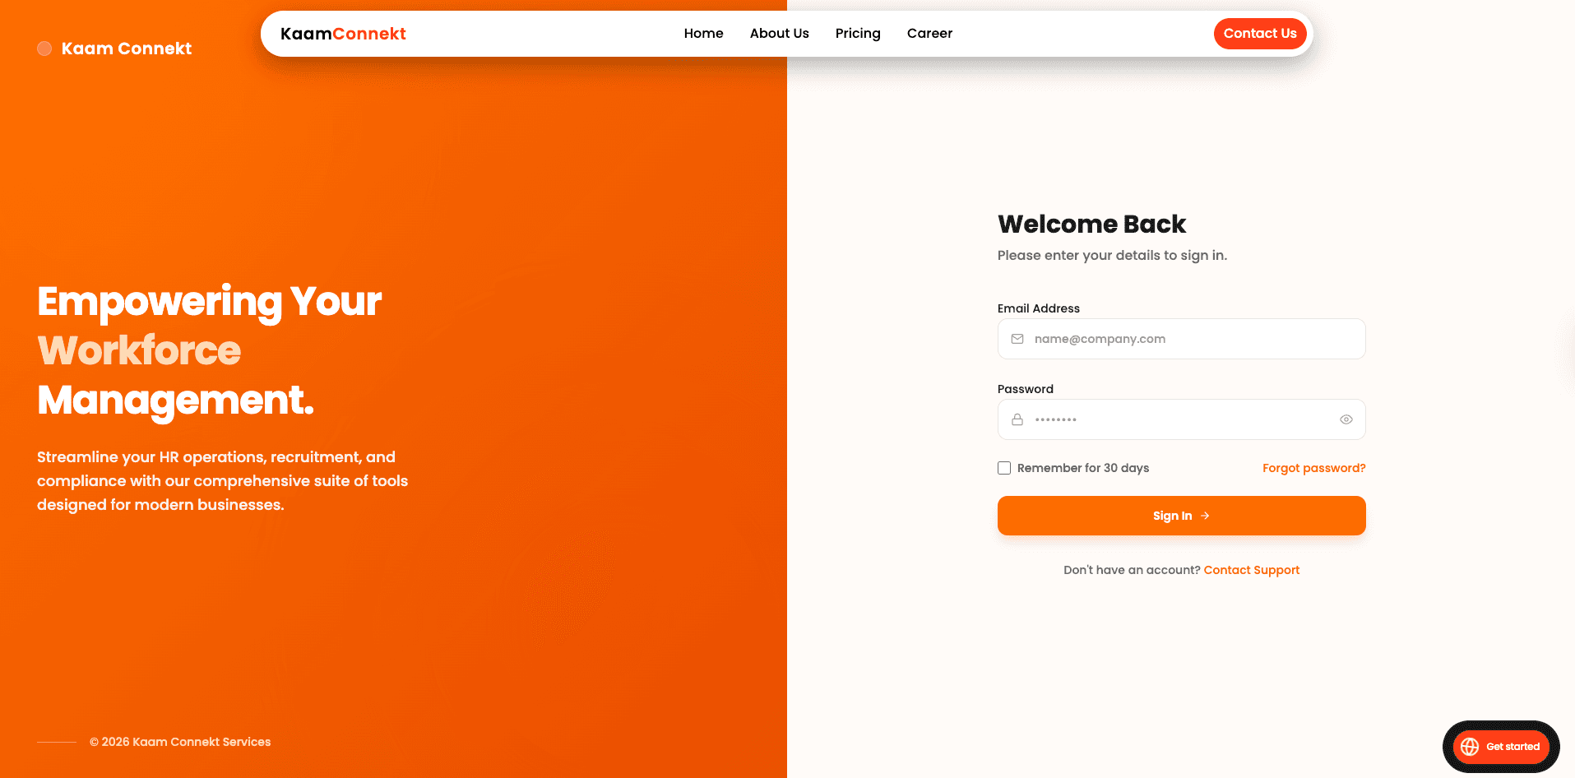Image resolution: width=1575 pixels, height=778 pixels.
Task: Open the Contact Support link
Action: coord(1252,570)
